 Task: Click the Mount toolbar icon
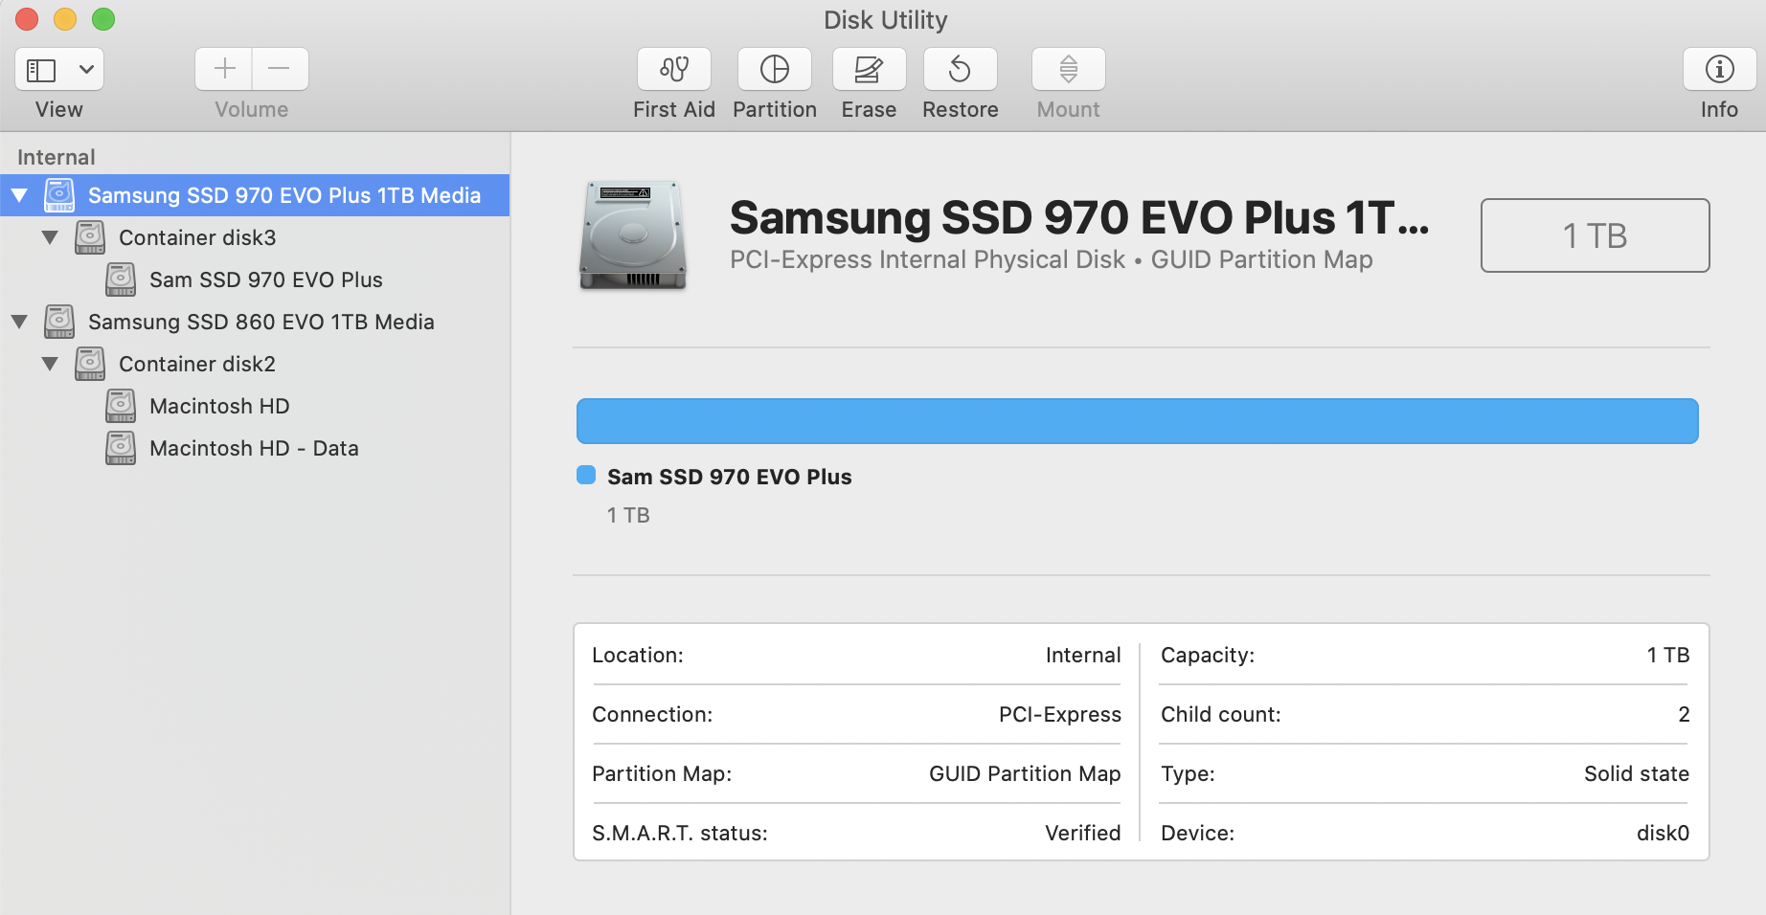(1069, 69)
